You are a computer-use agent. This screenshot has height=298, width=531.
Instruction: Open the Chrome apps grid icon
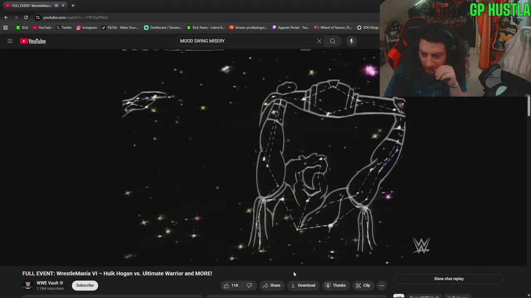(x=5, y=28)
